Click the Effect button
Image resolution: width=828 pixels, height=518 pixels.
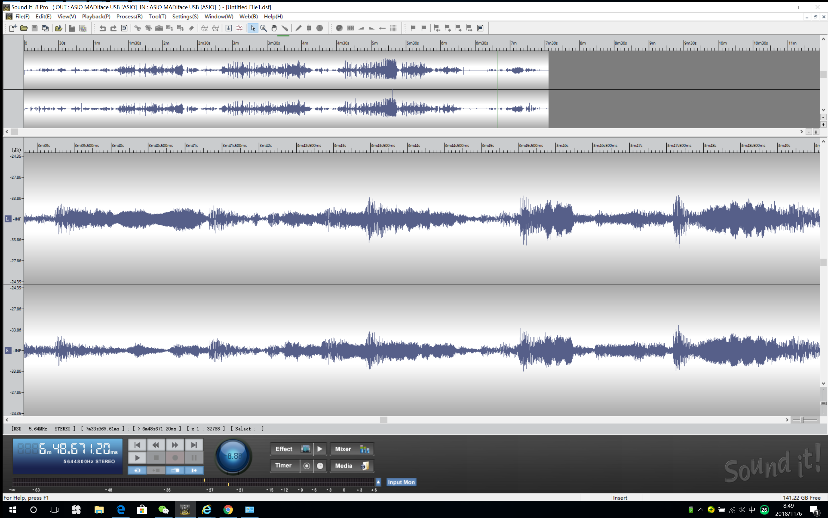click(x=284, y=449)
